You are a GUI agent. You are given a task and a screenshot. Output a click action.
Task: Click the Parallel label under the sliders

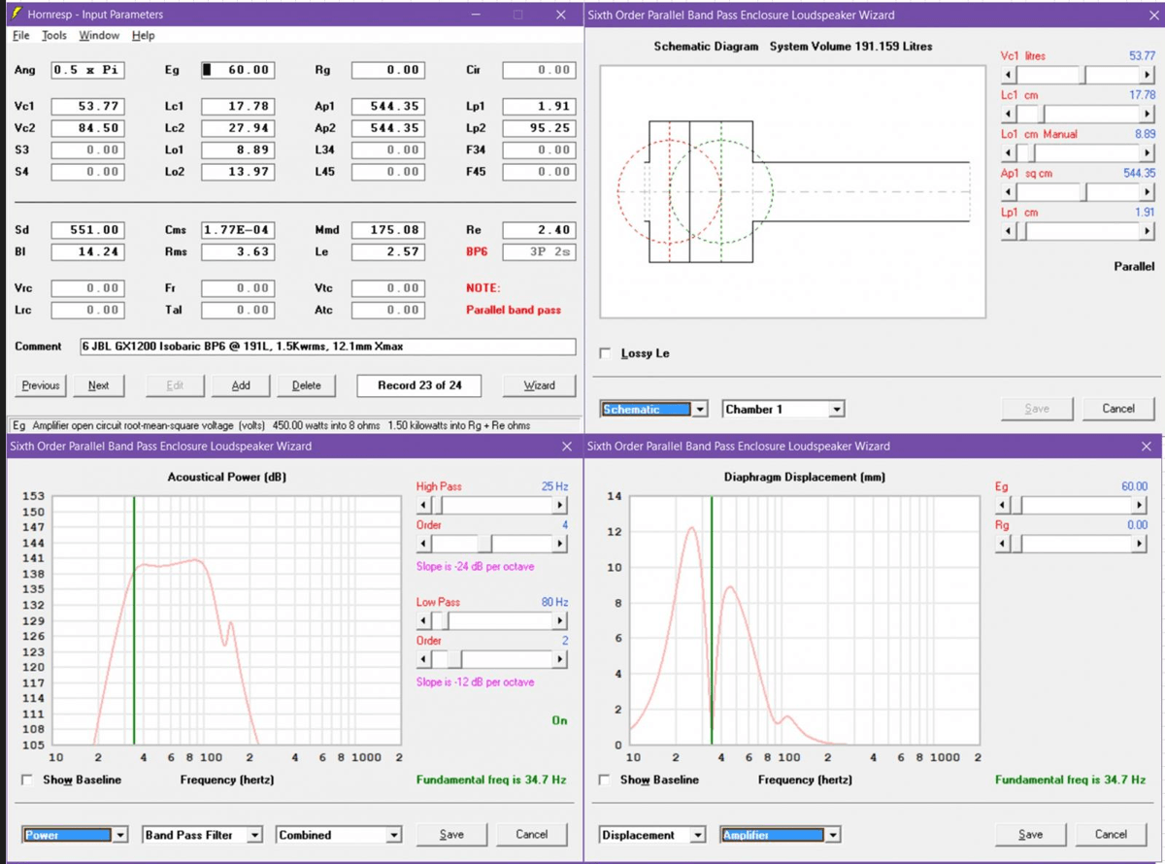(1134, 266)
